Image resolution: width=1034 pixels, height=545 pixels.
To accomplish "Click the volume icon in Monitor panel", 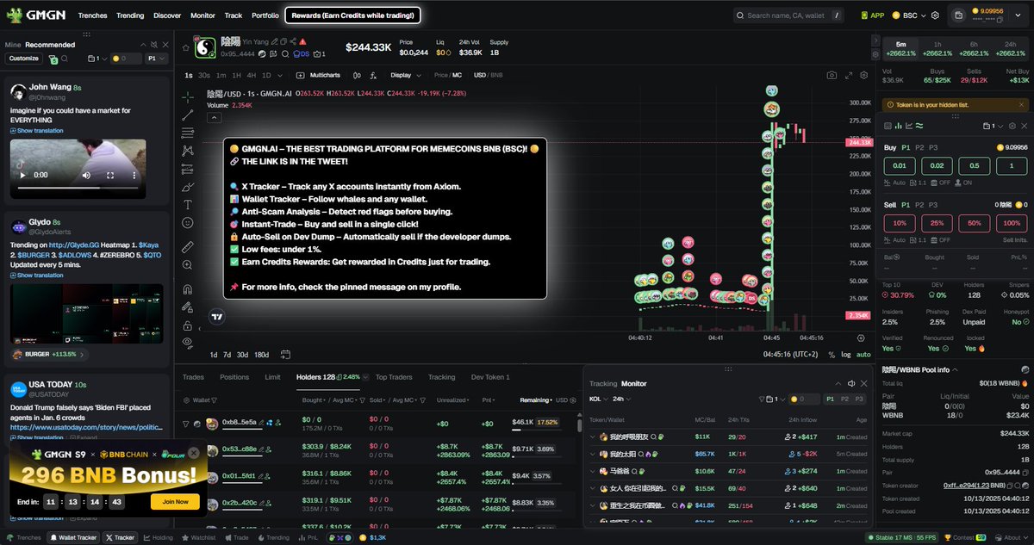I will (x=850, y=383).
